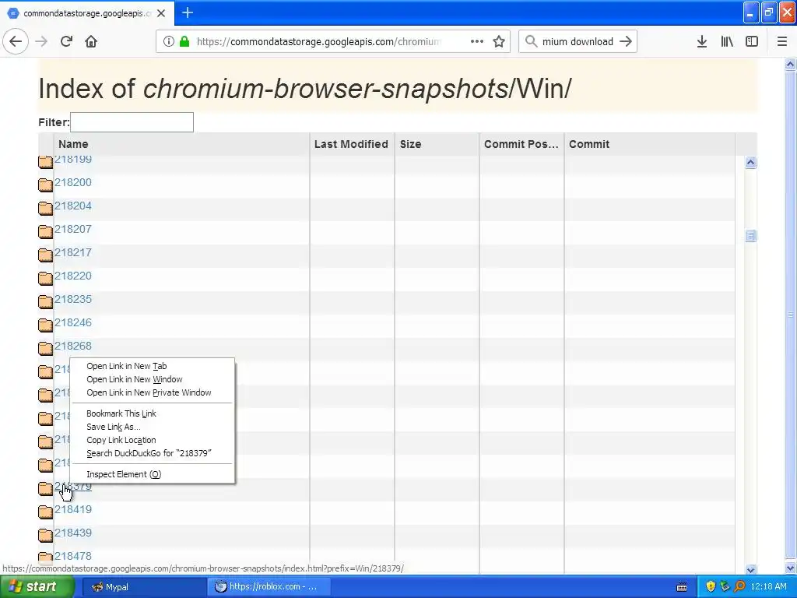Sort by the Commit Pos... column header
797x598 pixels.
click(521, 144)
